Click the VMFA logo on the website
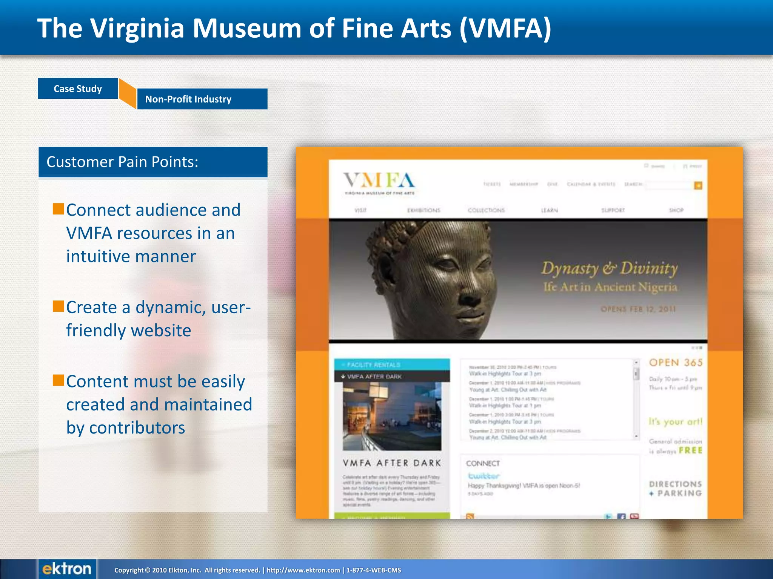The width and height of the screenshot is (773, 579). 379,184
